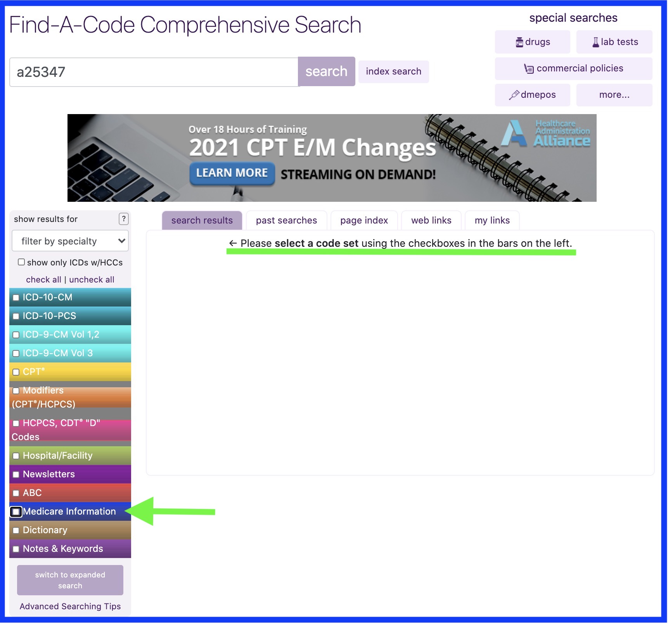Viewport: 668px width, 624px height.
Task: Enable the Dictionary checkbox
Action: point(16,530)
